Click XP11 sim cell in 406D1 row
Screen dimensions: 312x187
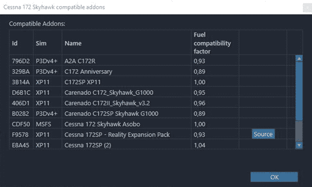tap(43, 103)
